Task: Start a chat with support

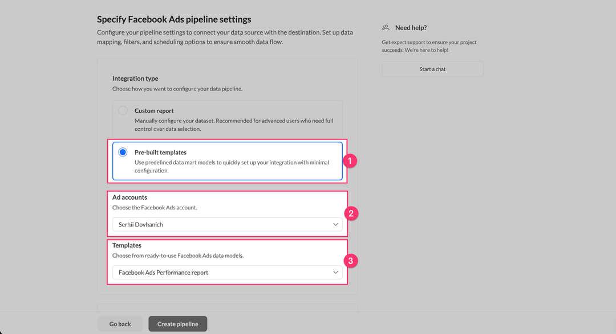Action: click(x=432, y=69)
